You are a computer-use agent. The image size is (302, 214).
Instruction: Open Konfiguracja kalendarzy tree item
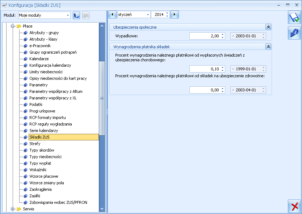click(x=50, y=65)
